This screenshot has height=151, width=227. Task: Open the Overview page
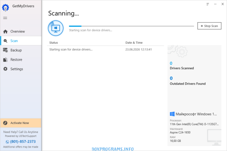click(x=21, y=31)
